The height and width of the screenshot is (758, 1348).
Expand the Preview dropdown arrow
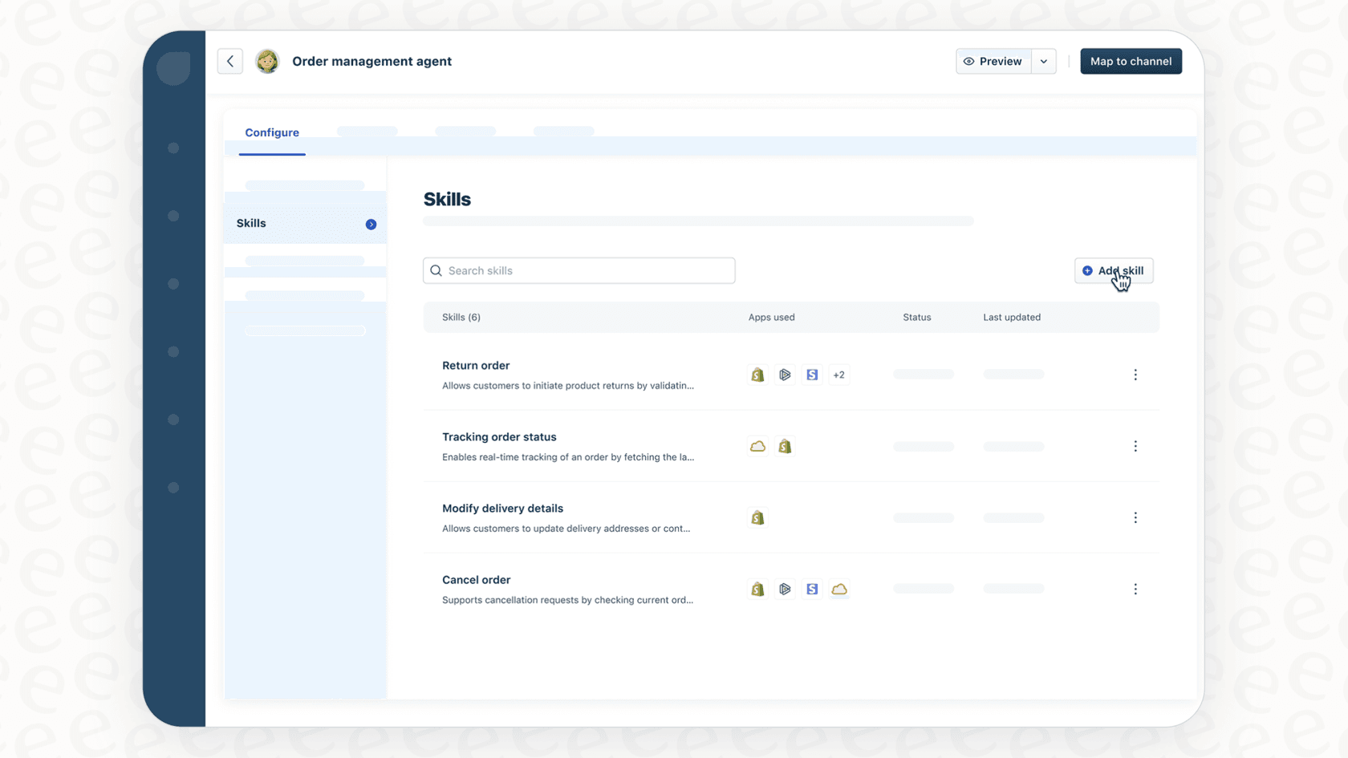(1044, 61)
